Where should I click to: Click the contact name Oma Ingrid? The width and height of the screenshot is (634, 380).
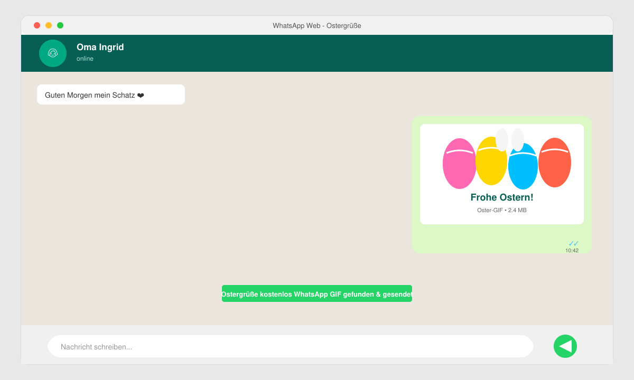pyautogui.click(x=100, y=47)
